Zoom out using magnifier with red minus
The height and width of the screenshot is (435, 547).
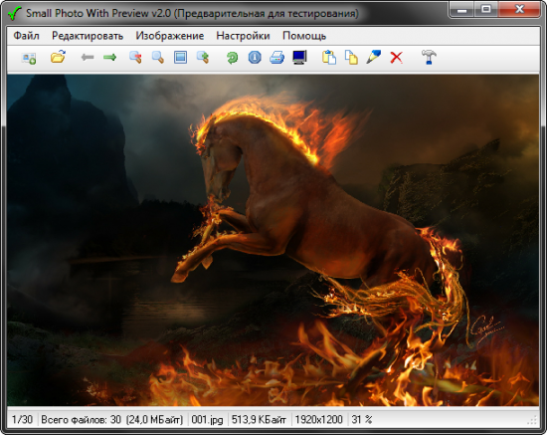click(135, 58)
